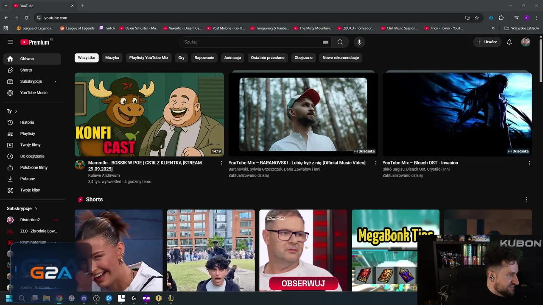
Task: Select Nowe rekomendacje chip
Action: click(341, 58)
